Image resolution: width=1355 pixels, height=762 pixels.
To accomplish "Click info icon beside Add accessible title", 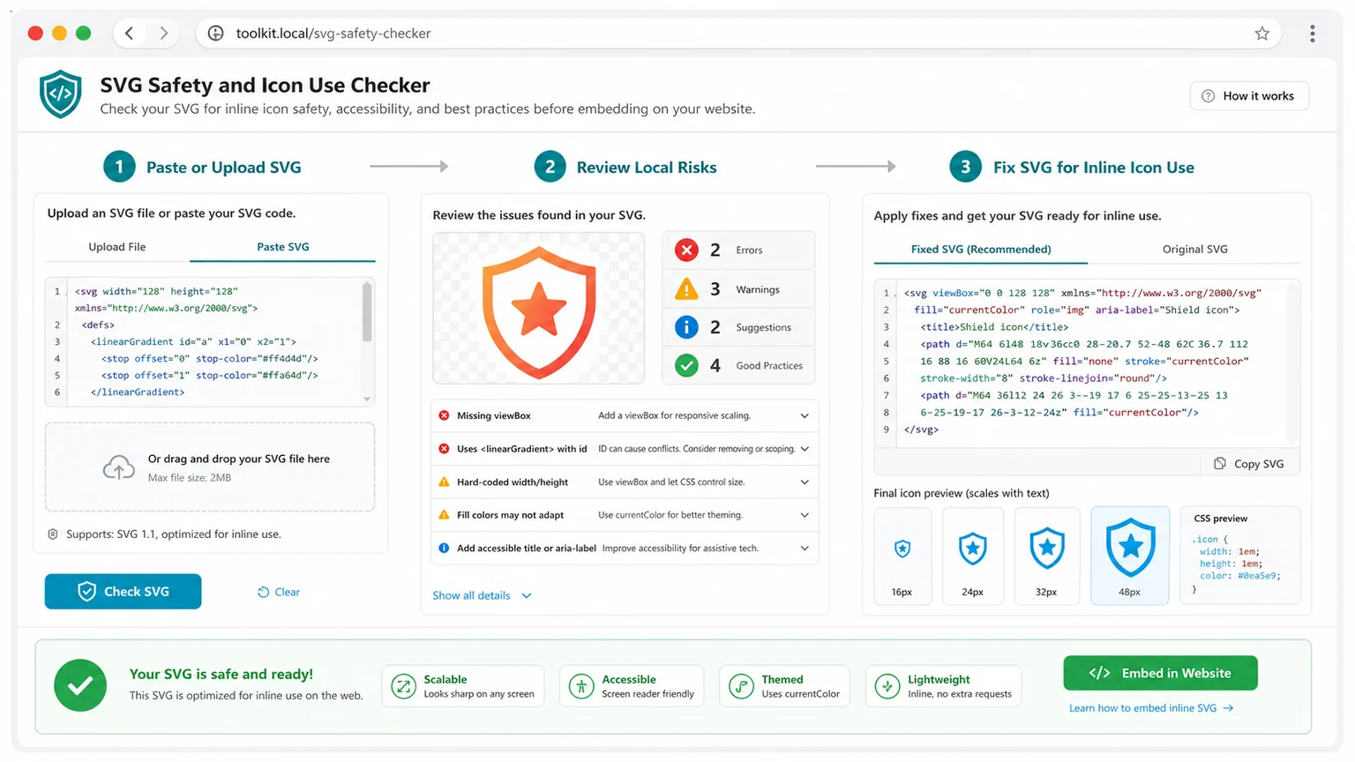I will click(444, 548).
